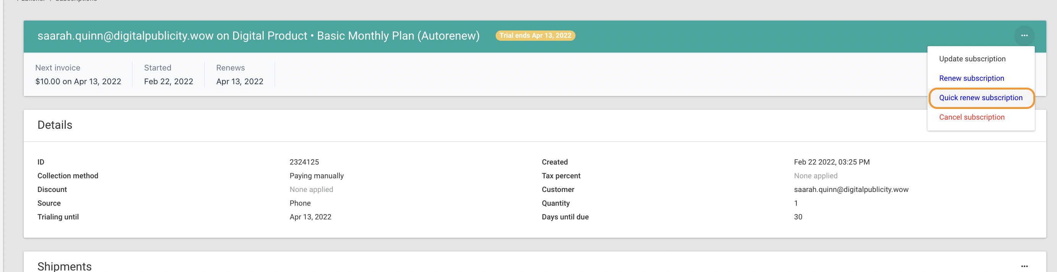This screenshot has height=272, width=1057.
Task: Open the Shipments panel three-dot menu
Action: (1024, 266)
